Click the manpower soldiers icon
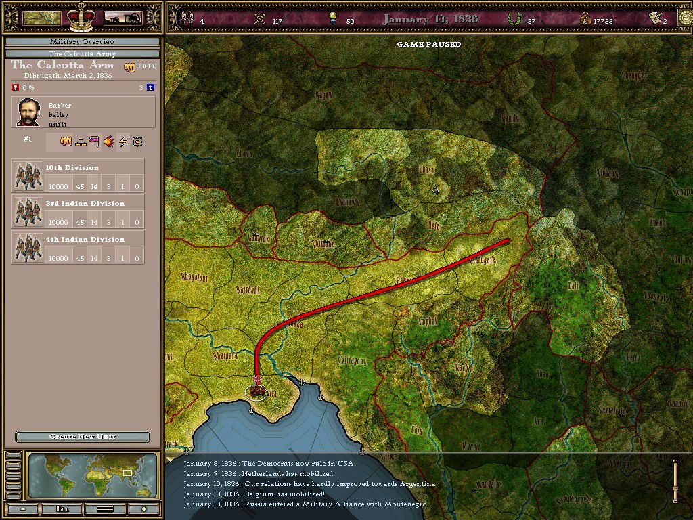Screen dimensions: 693x520 pos(188,18)
